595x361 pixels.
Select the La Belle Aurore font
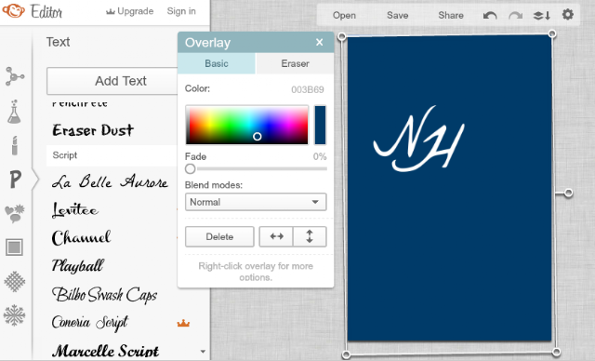(x=110, y=181)
